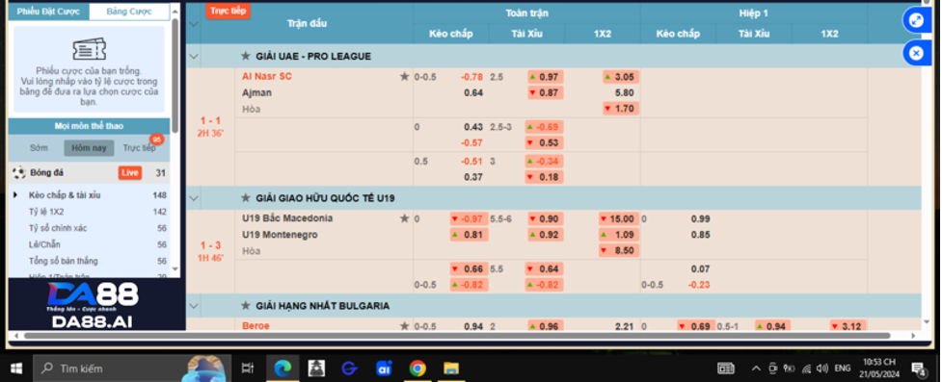Screen dimensions: 942x382
Task: Star the U19 Bắc Macedonia match
Action: tap(404, 218)
